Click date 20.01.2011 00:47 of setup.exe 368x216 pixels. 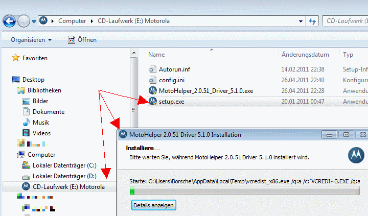pyautogui.click(x=303, y=102)
